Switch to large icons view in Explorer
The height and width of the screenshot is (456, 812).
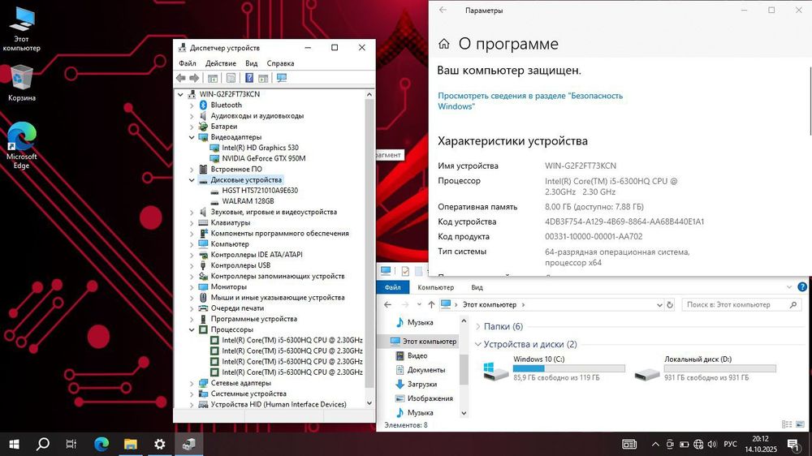coord(800,424)
